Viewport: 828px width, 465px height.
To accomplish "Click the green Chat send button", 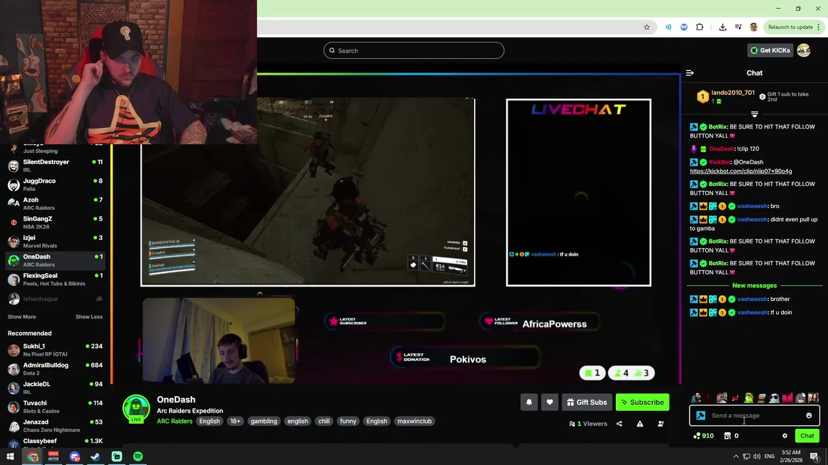I will pos(807,436).
